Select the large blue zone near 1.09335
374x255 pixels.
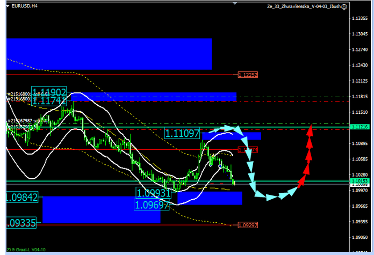101,210
